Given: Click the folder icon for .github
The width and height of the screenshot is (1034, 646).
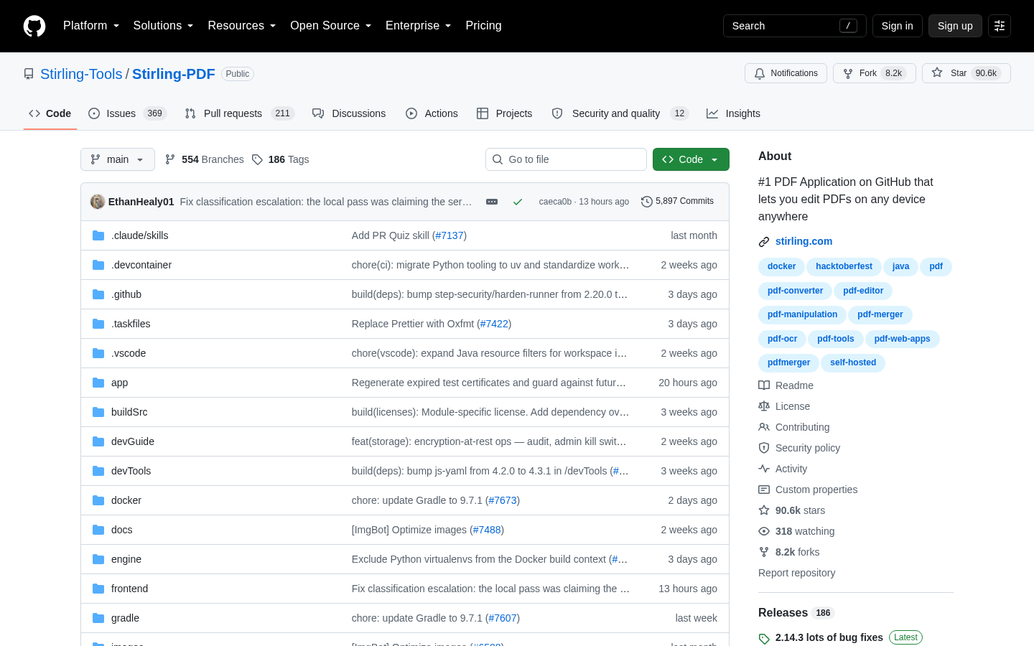Looking at the screenshot, I should tap(98, 294).
